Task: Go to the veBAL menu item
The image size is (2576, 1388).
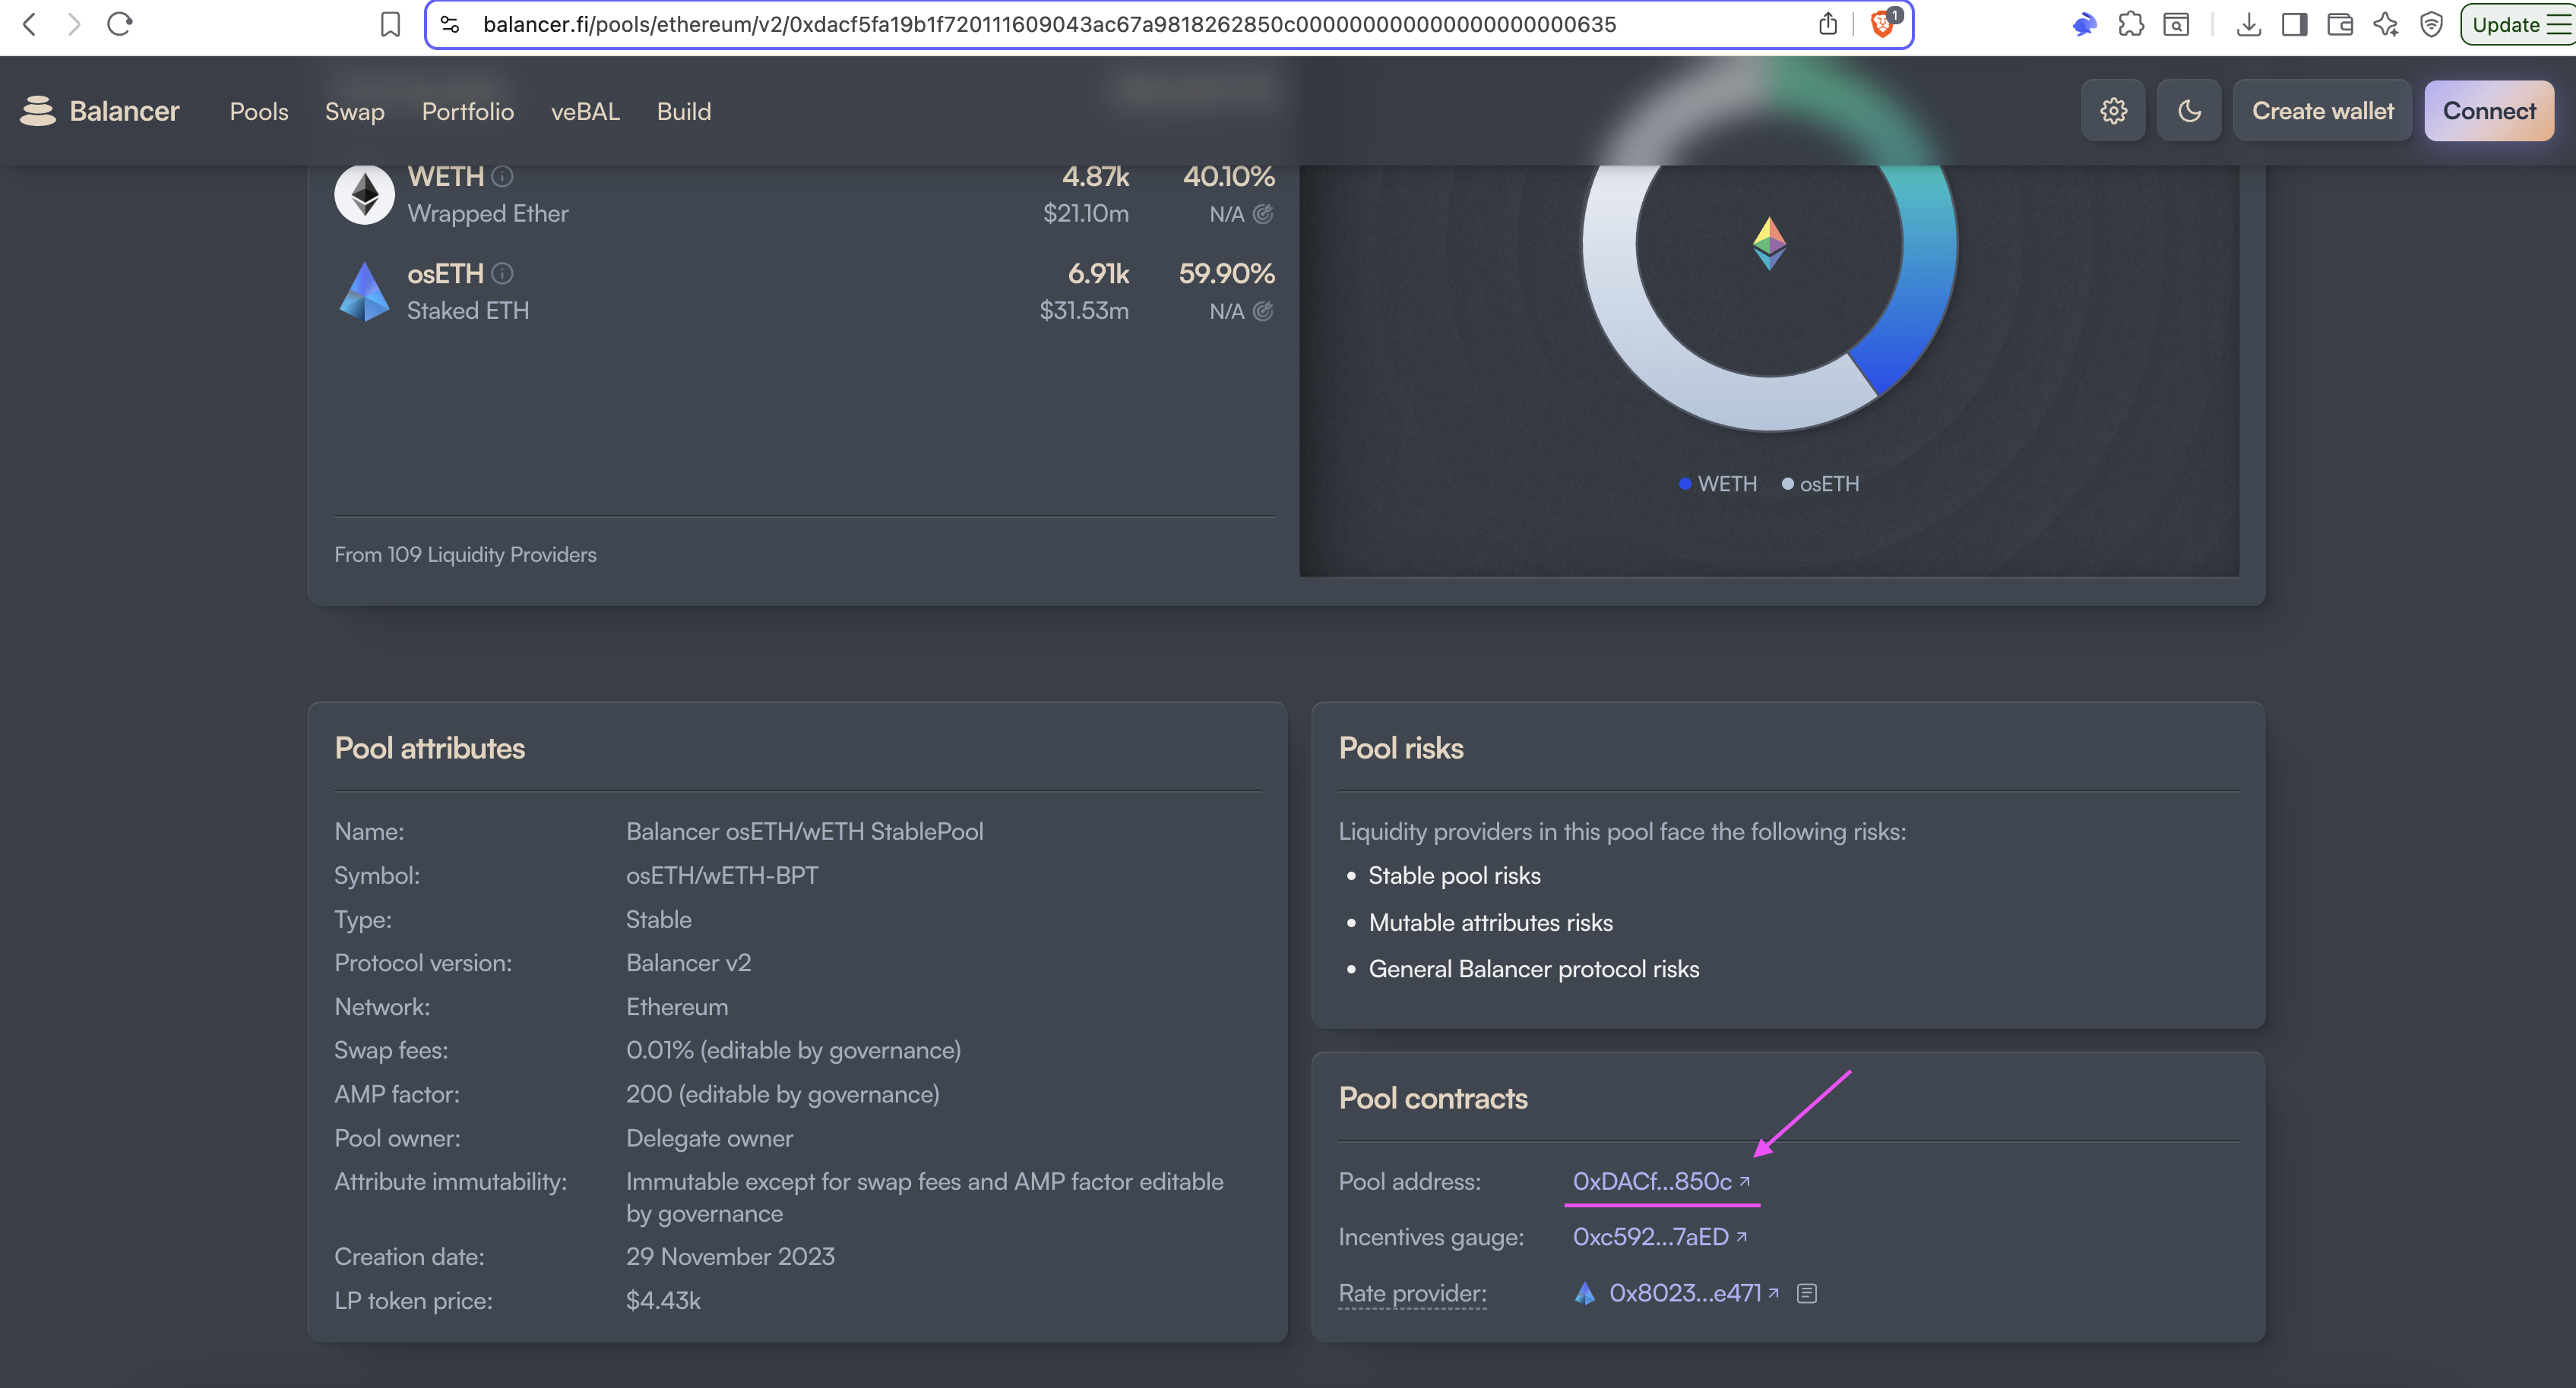Action: click(x=585, y=111)
